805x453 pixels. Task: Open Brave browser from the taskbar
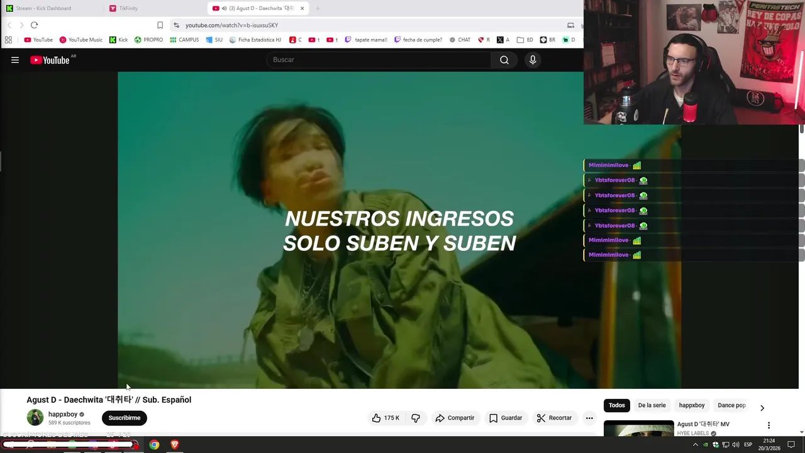[175, 445]
